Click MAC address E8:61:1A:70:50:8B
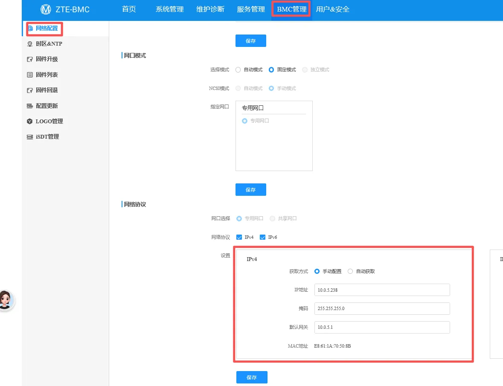This screenshot has height=386, width=503. coord(332,346)
